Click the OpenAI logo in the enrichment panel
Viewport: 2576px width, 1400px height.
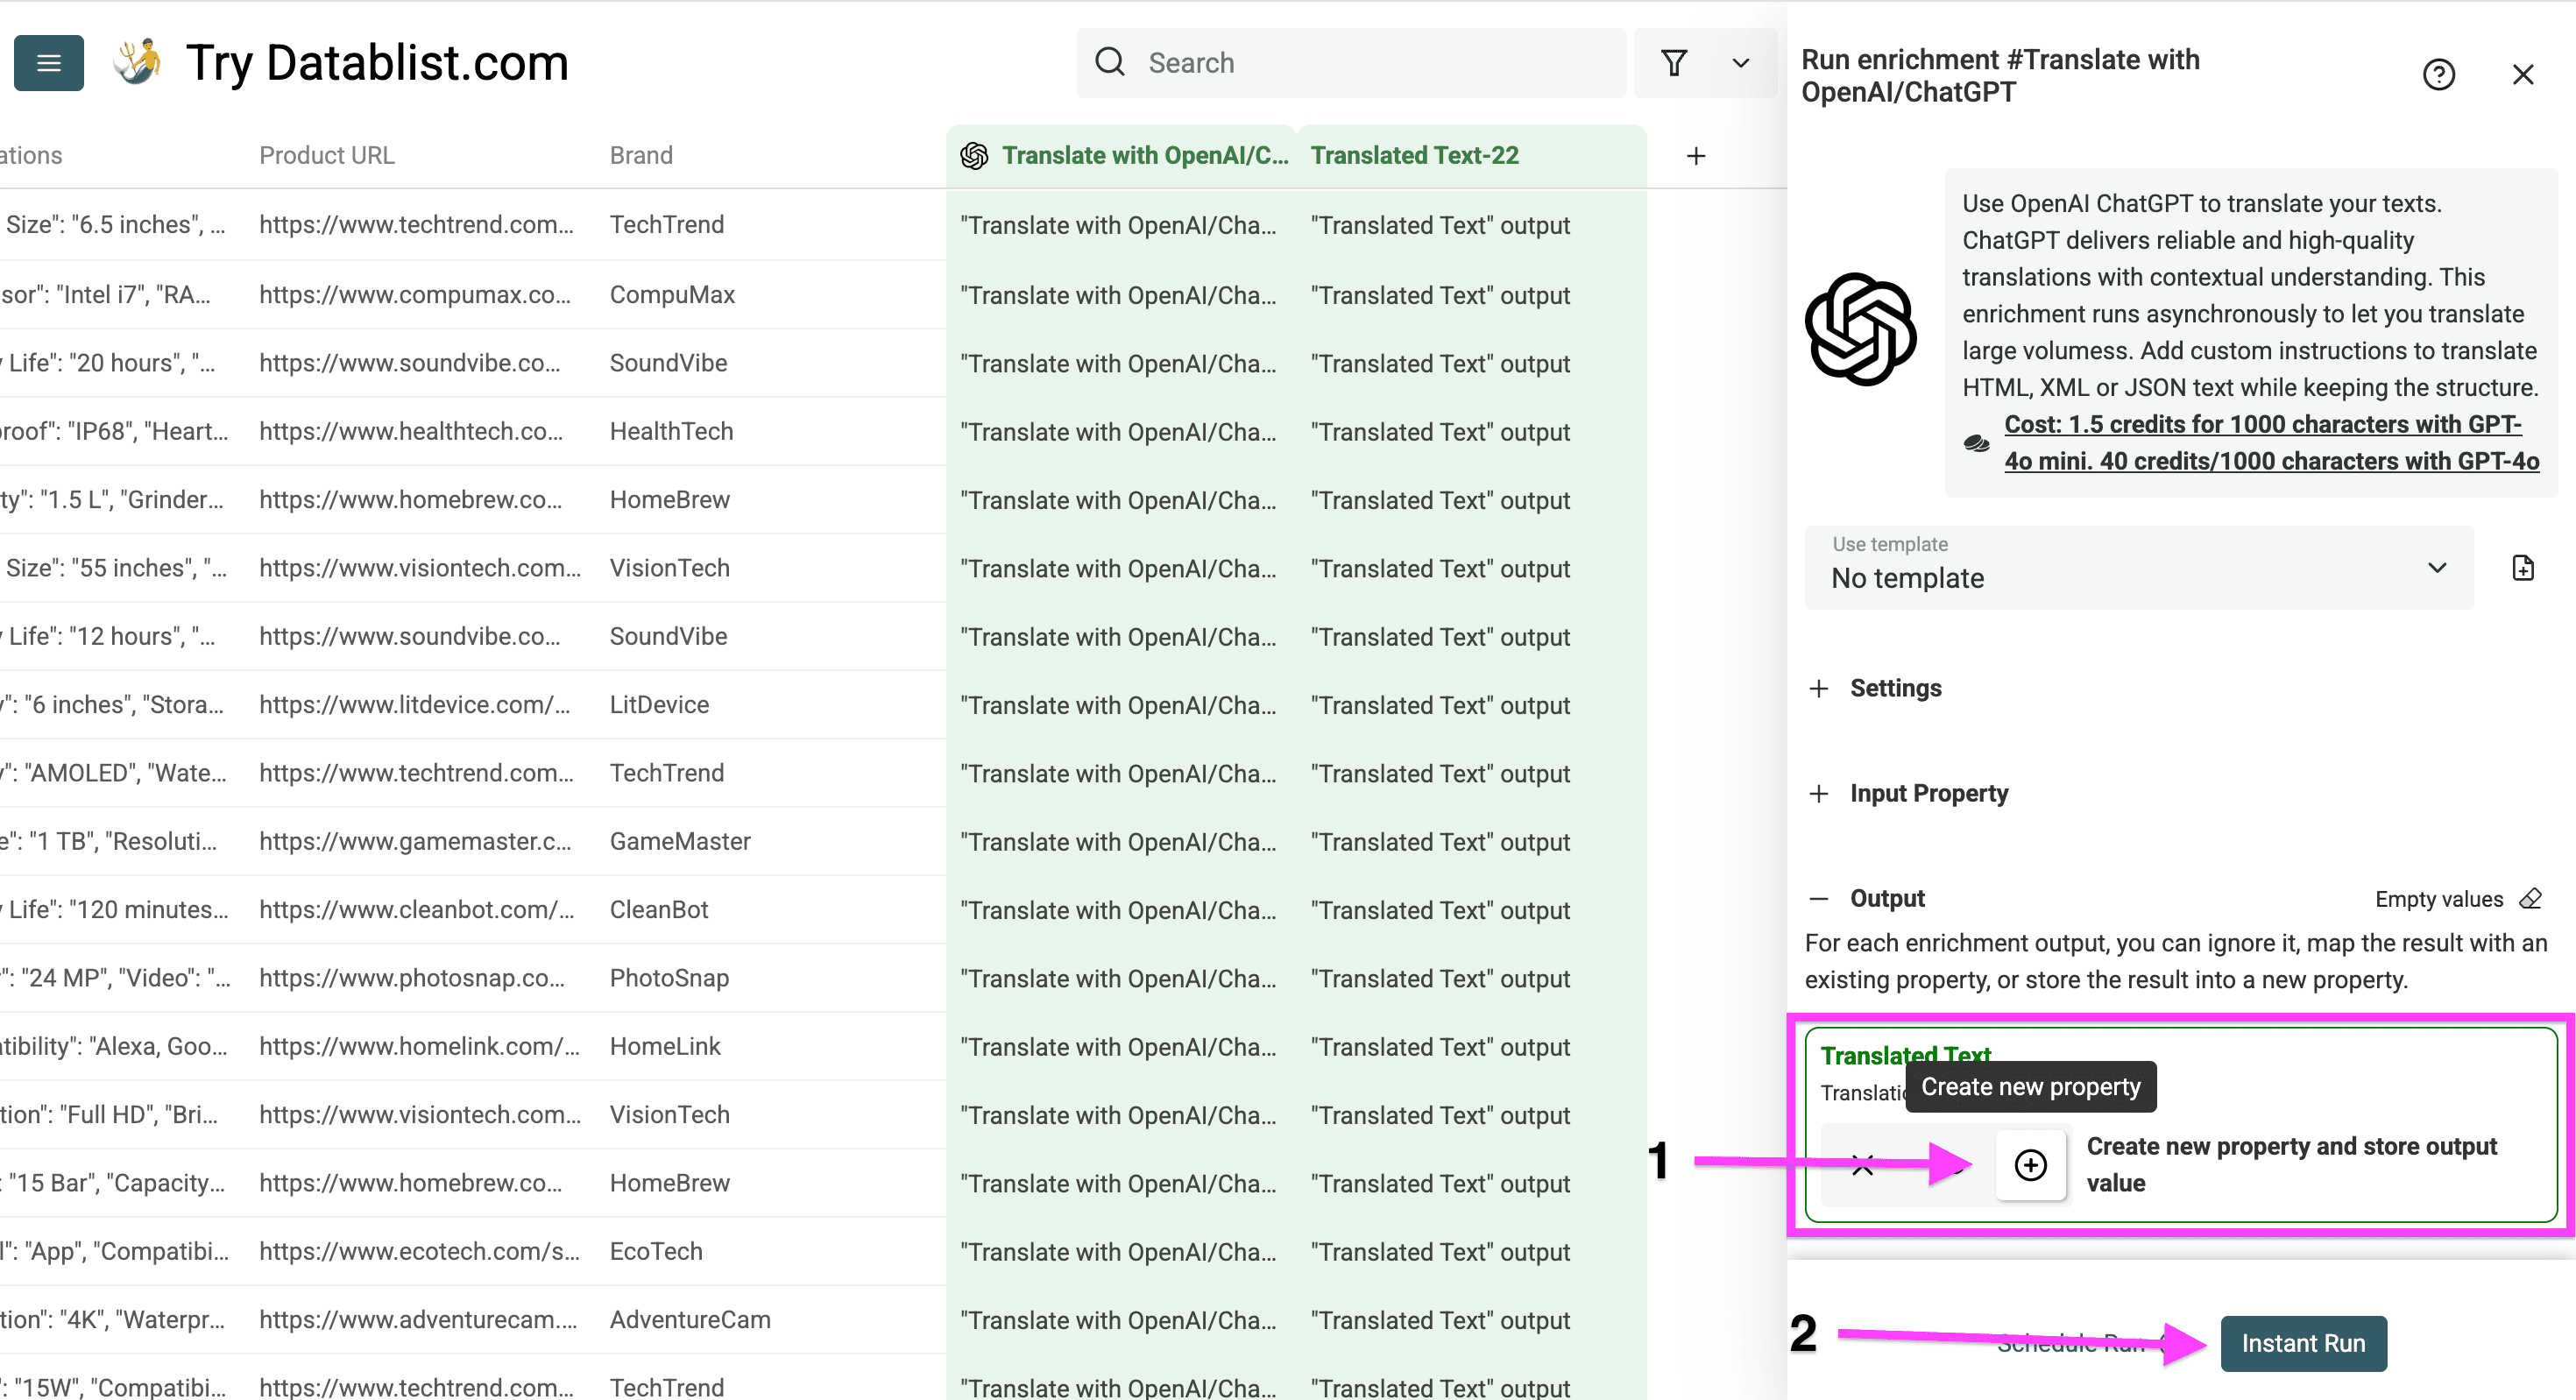click(x=1862, y=330)
